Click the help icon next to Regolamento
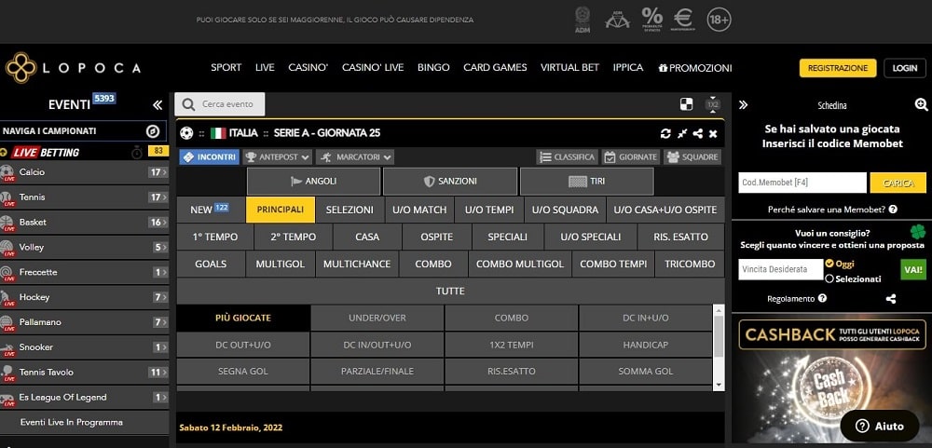Image resolution: width=932 pixels, height=448 pixels. pos(823,298)
